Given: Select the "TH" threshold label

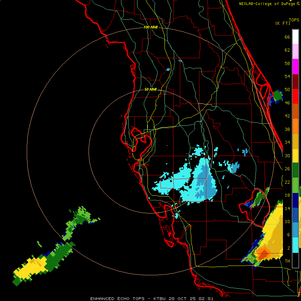Looking at the screenshot, I should pyautogui.click(x=287, y=261).
